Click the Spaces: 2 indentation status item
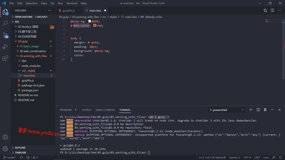The height and width of the screenshot is (160, 285). pos(235,157)
